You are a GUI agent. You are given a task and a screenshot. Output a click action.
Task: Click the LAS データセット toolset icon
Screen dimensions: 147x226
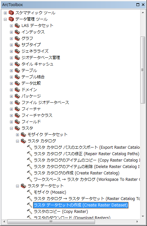17,26
